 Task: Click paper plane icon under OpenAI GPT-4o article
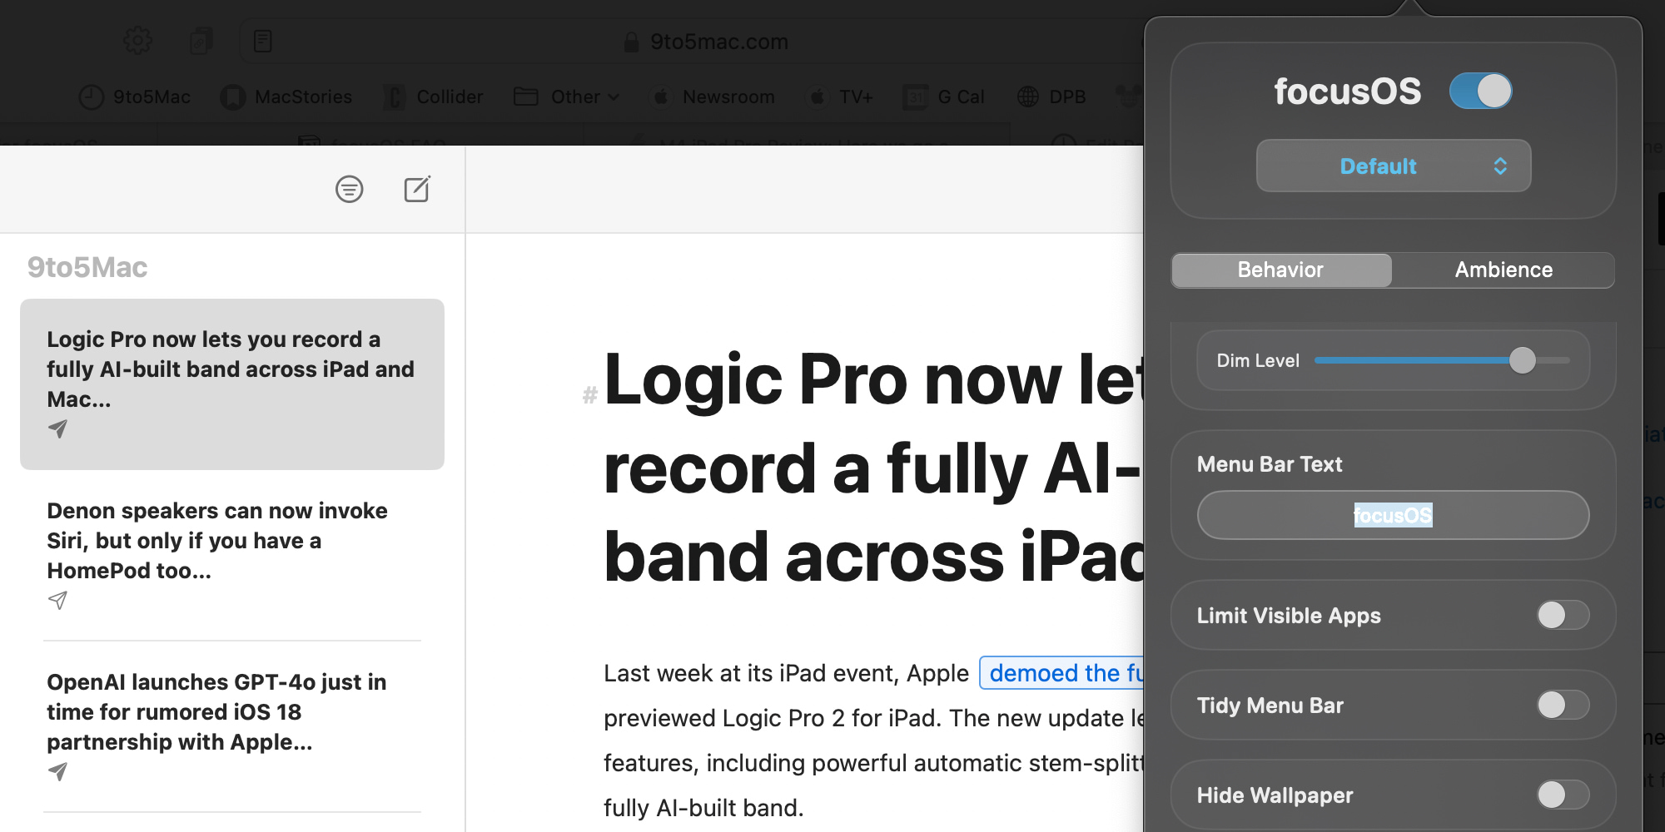[x=57, y=771]
